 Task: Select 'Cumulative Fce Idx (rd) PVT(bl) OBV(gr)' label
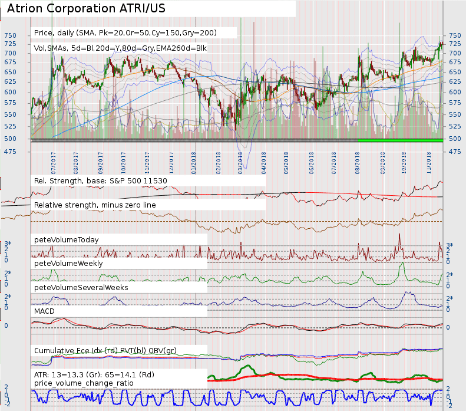click(x=105, y=351)
